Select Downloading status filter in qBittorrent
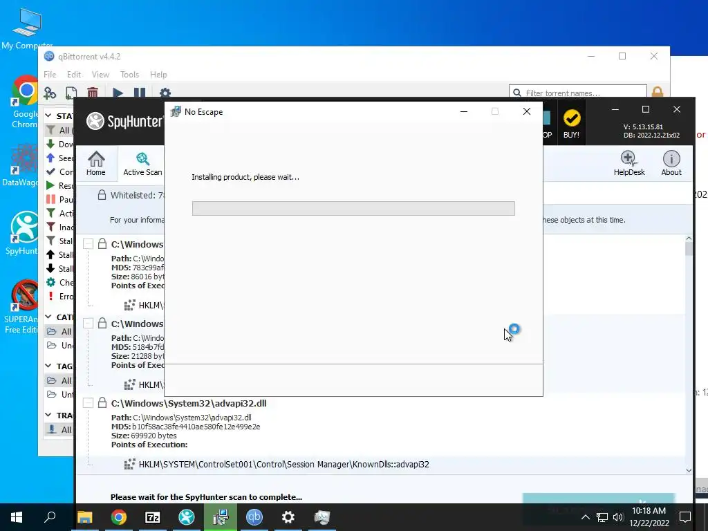 click(x=59, y=144)
